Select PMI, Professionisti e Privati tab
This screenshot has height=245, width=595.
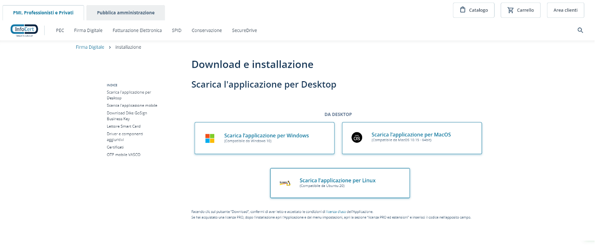(x=43, y=13)
